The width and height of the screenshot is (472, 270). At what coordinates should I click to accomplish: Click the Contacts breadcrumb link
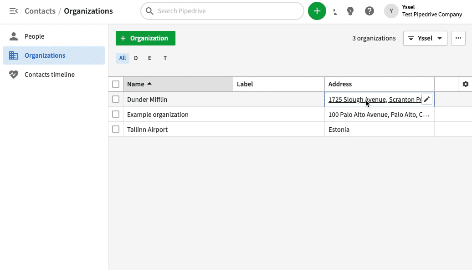[40, 11]
